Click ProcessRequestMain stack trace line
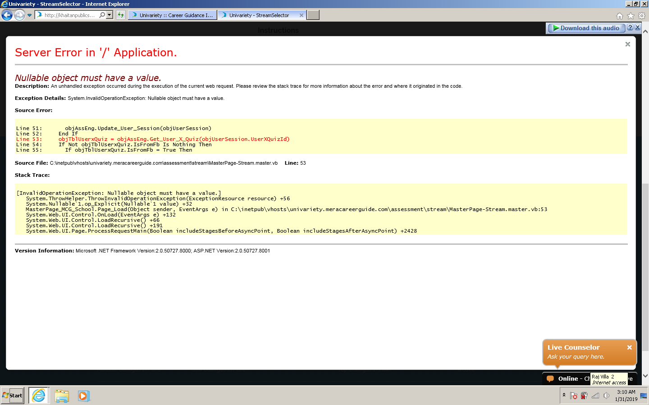 coord(221,231)
